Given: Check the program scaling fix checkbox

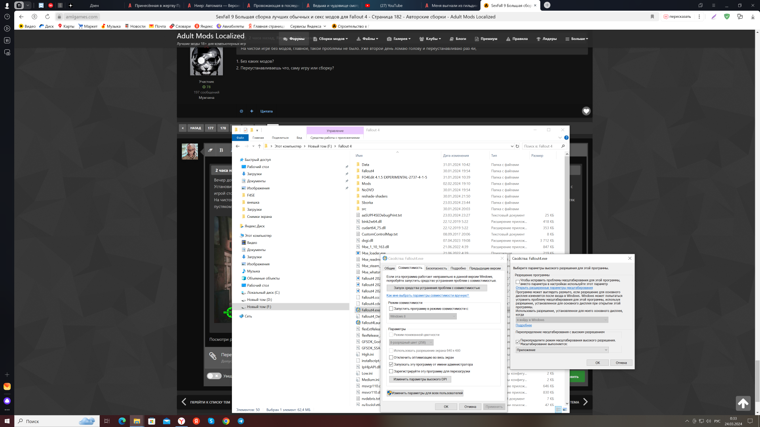Looking at the screenshot, I should point(518,282).
